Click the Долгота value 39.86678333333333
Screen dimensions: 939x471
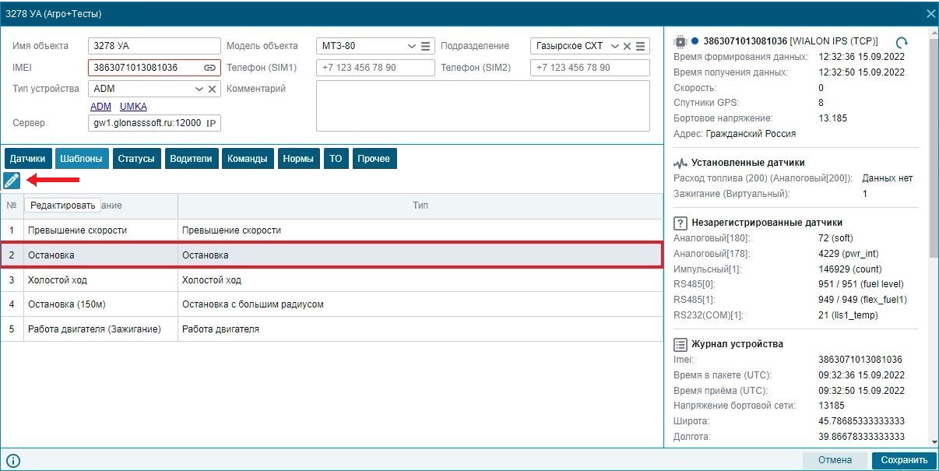[x=862, y=437]
